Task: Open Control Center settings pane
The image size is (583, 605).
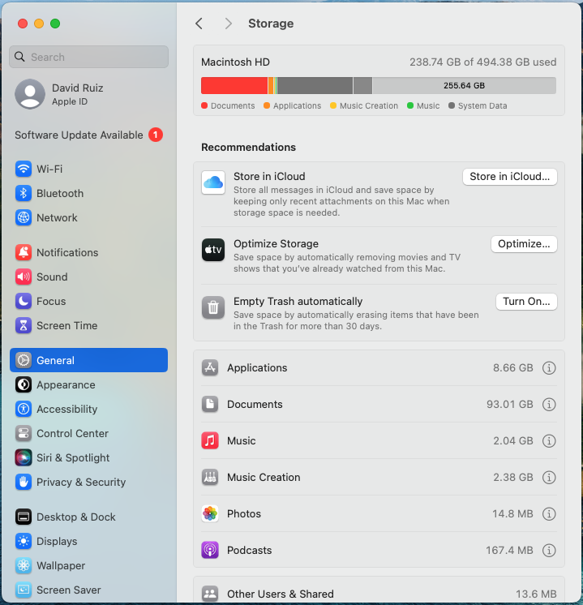Action: [72, 434]
